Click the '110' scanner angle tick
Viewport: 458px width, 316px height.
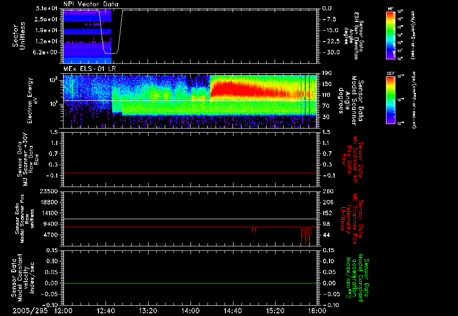[x=327, y=95]
